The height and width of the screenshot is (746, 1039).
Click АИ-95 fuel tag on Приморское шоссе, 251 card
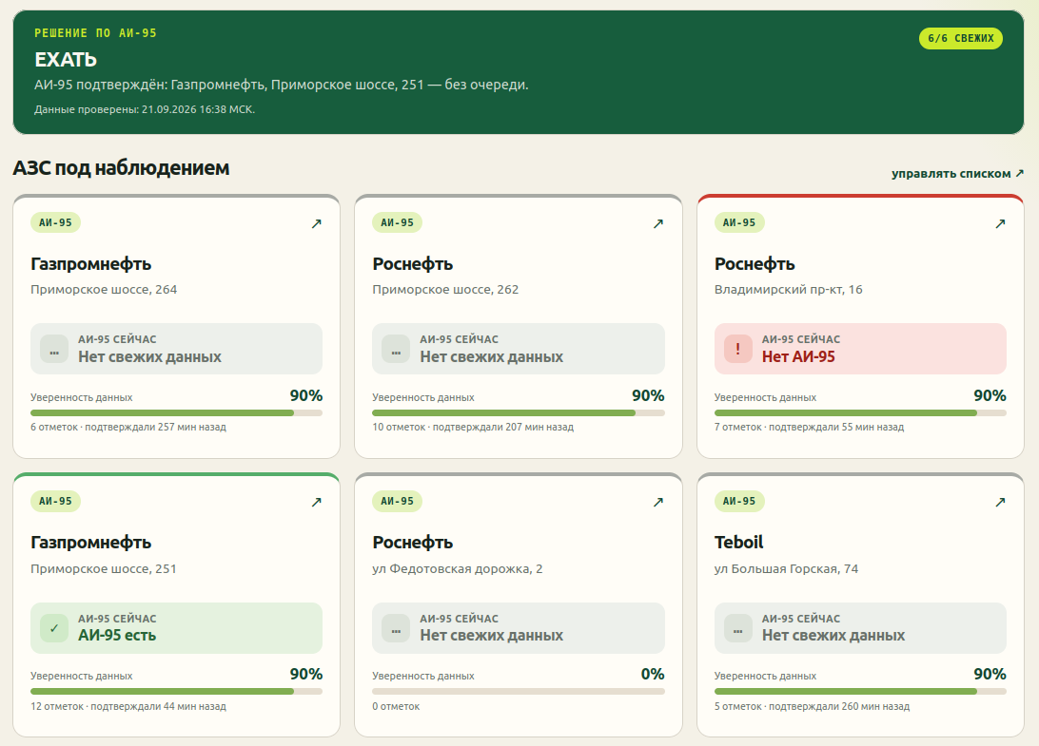click(x=55, y=501)
